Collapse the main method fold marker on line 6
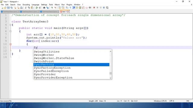This screenshot has width=193, height=108. coord(11,31)
